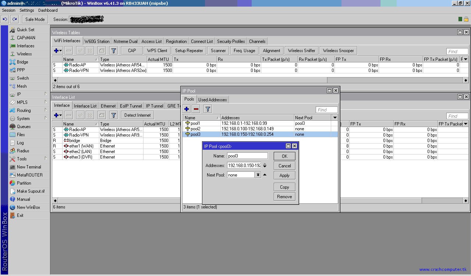
Task: Click filter icon in IP Pool window
Action: pos(208,109)
